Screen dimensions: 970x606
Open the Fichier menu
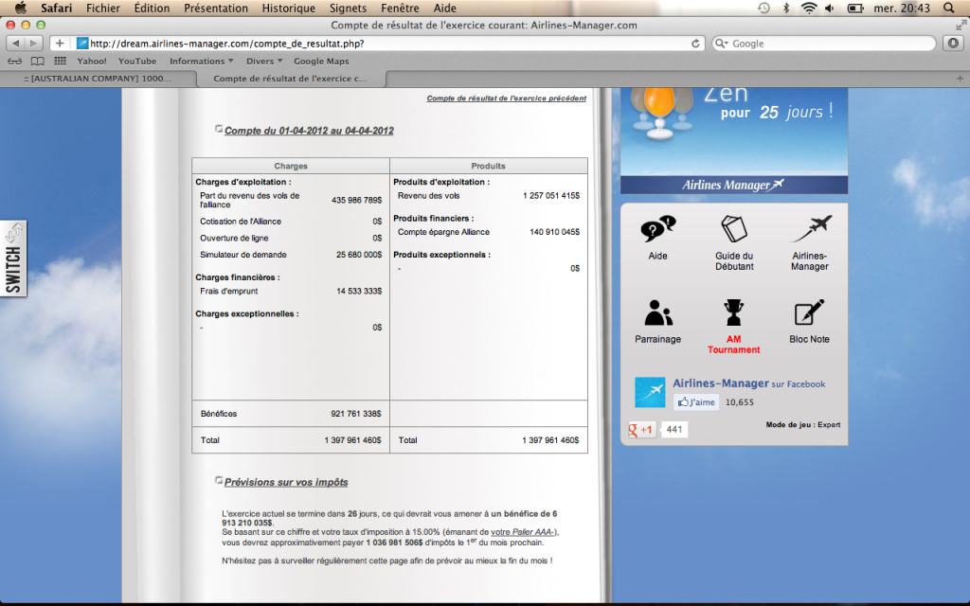(103, 8)
